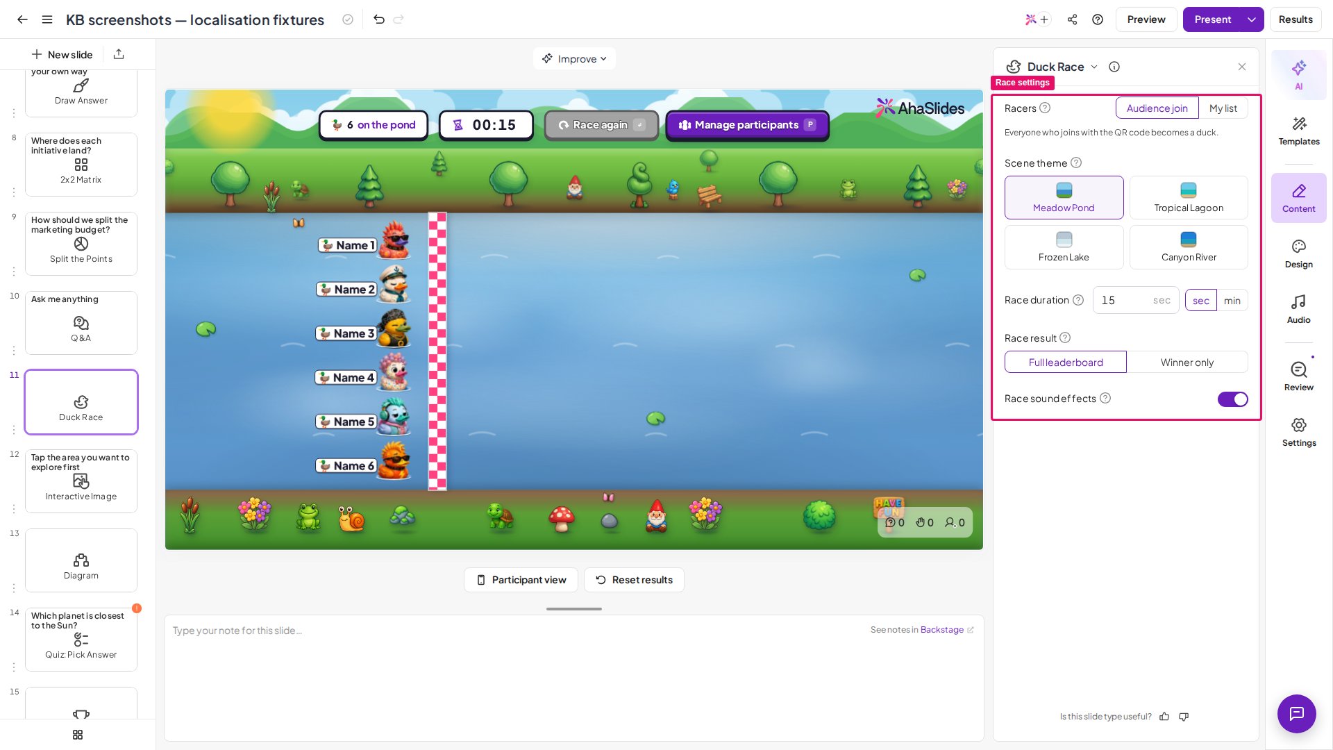Go back using the left arrow icon

22,19
